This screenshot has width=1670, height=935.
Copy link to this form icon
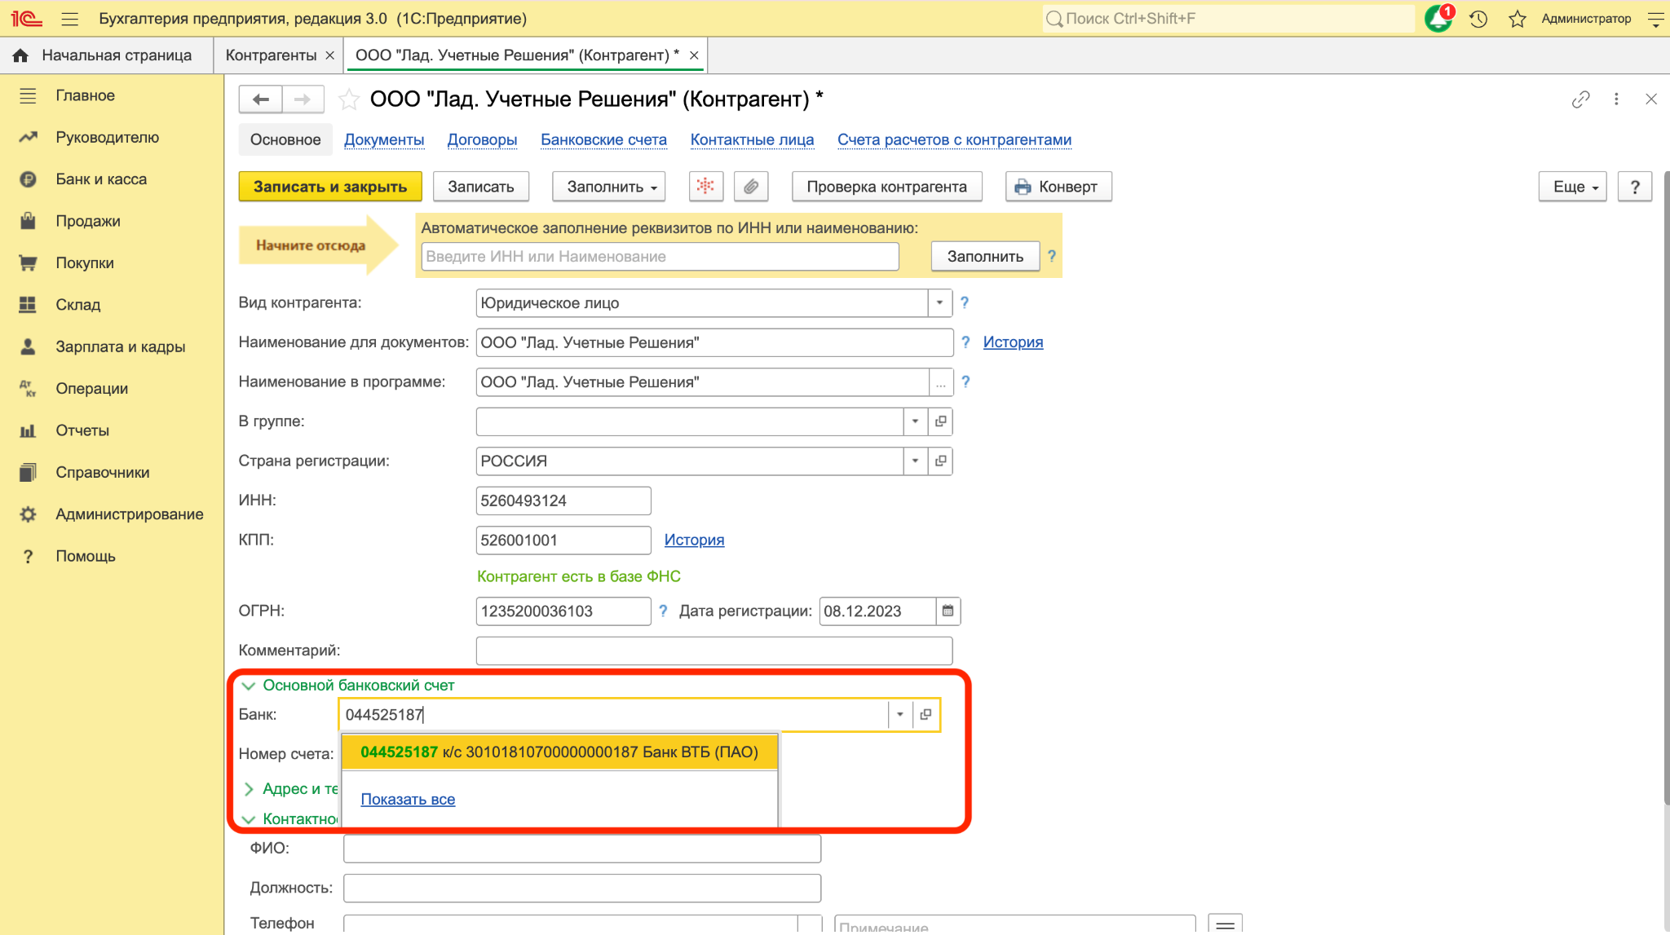coord(1580,99)
